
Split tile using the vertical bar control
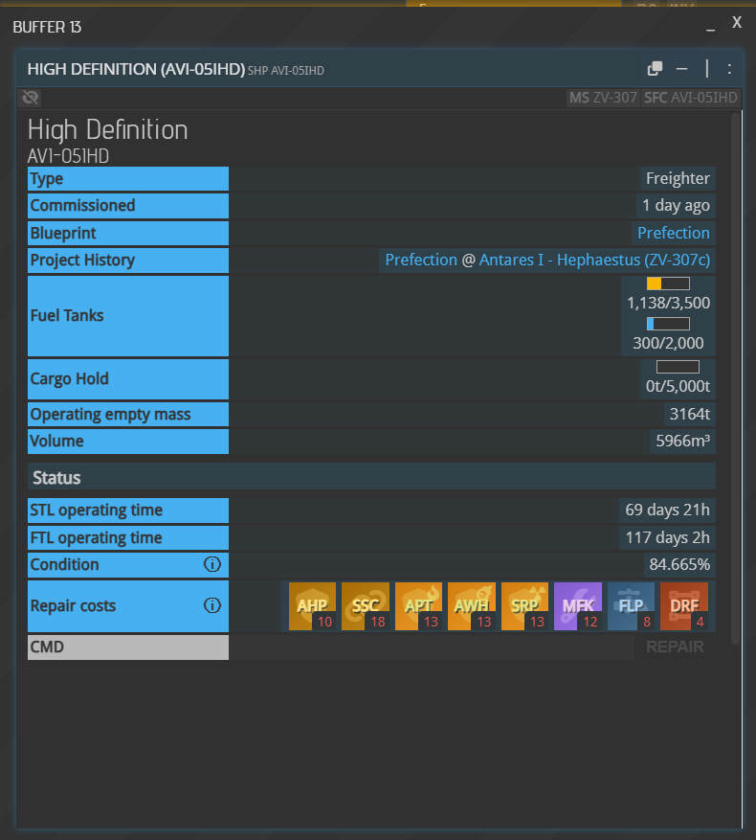[x=707, y=68]
